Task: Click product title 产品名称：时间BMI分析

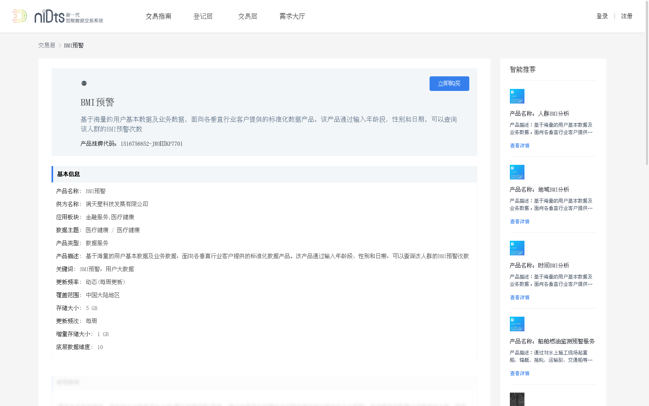Action: click(x=539, y=266)
